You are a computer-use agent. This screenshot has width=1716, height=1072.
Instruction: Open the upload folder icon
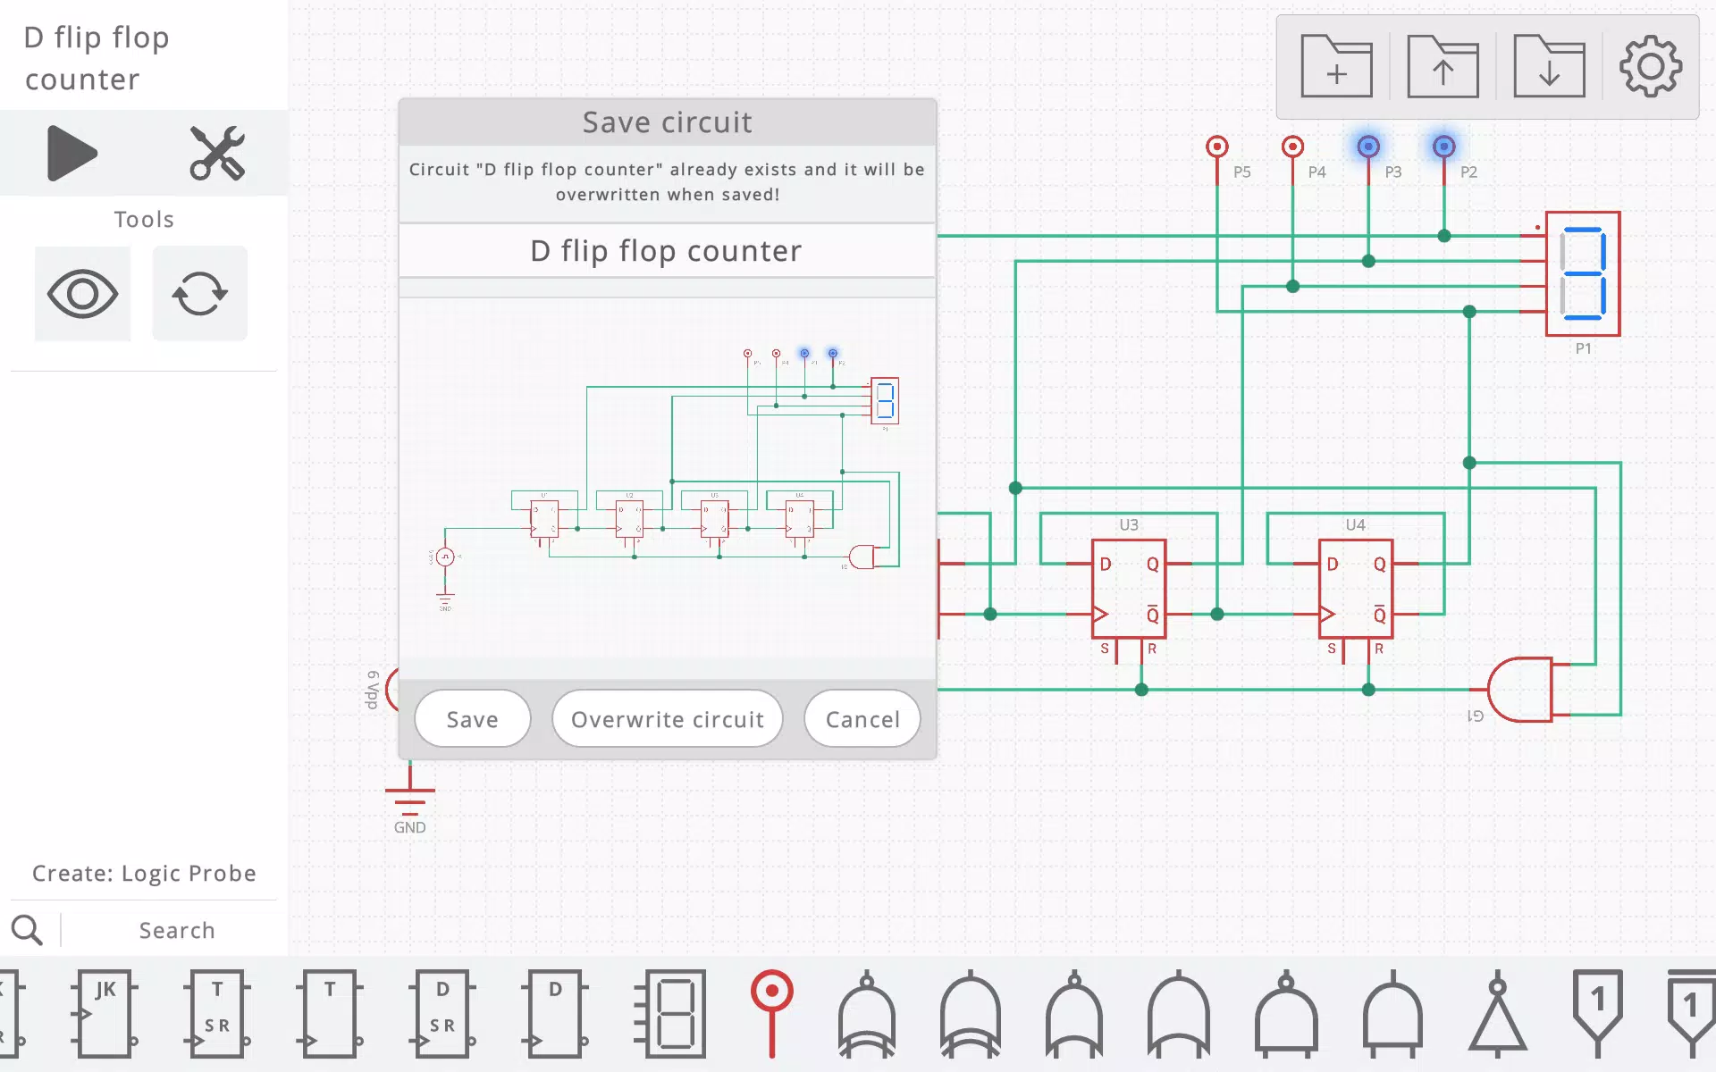pyautogui.click(x=1443, y=66)
